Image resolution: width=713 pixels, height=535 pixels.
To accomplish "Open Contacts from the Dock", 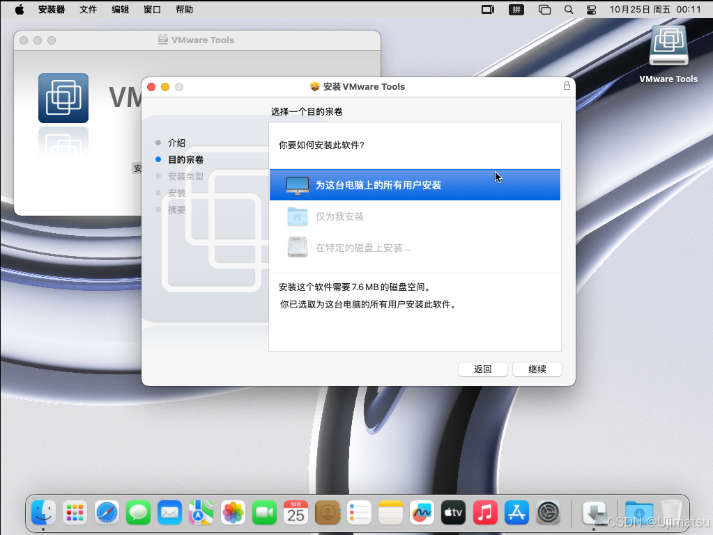I will tap(328, 513).
